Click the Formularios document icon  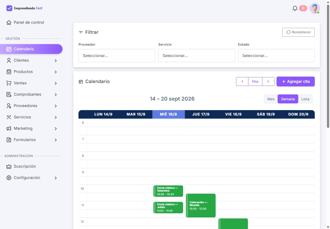tap(9, 140)
